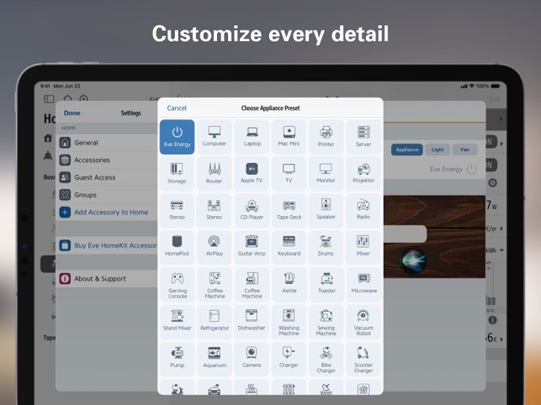
Task: Switch type to Fan
Action: point(464,150)
